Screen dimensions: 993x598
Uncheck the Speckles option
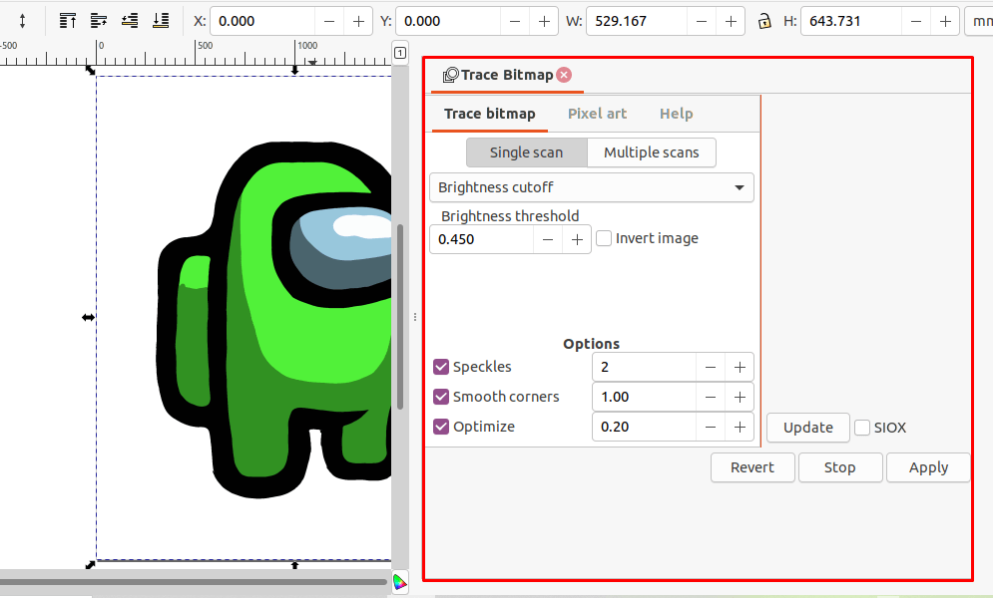point(441,367)
